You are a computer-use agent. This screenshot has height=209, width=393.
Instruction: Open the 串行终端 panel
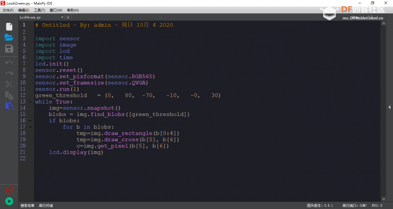pyautogui.click(x=46, y=206)
